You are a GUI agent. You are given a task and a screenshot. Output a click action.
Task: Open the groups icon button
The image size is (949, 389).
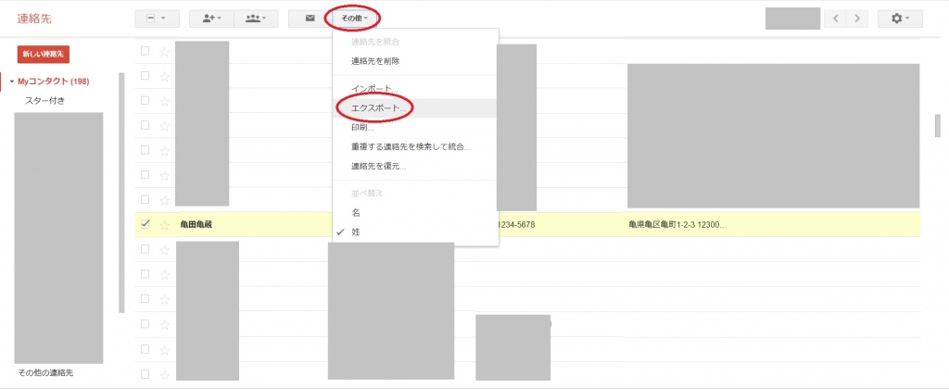[x=256, y=19]
